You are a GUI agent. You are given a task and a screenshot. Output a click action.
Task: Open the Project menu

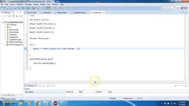pyautogui.click(x=43, y=4)
